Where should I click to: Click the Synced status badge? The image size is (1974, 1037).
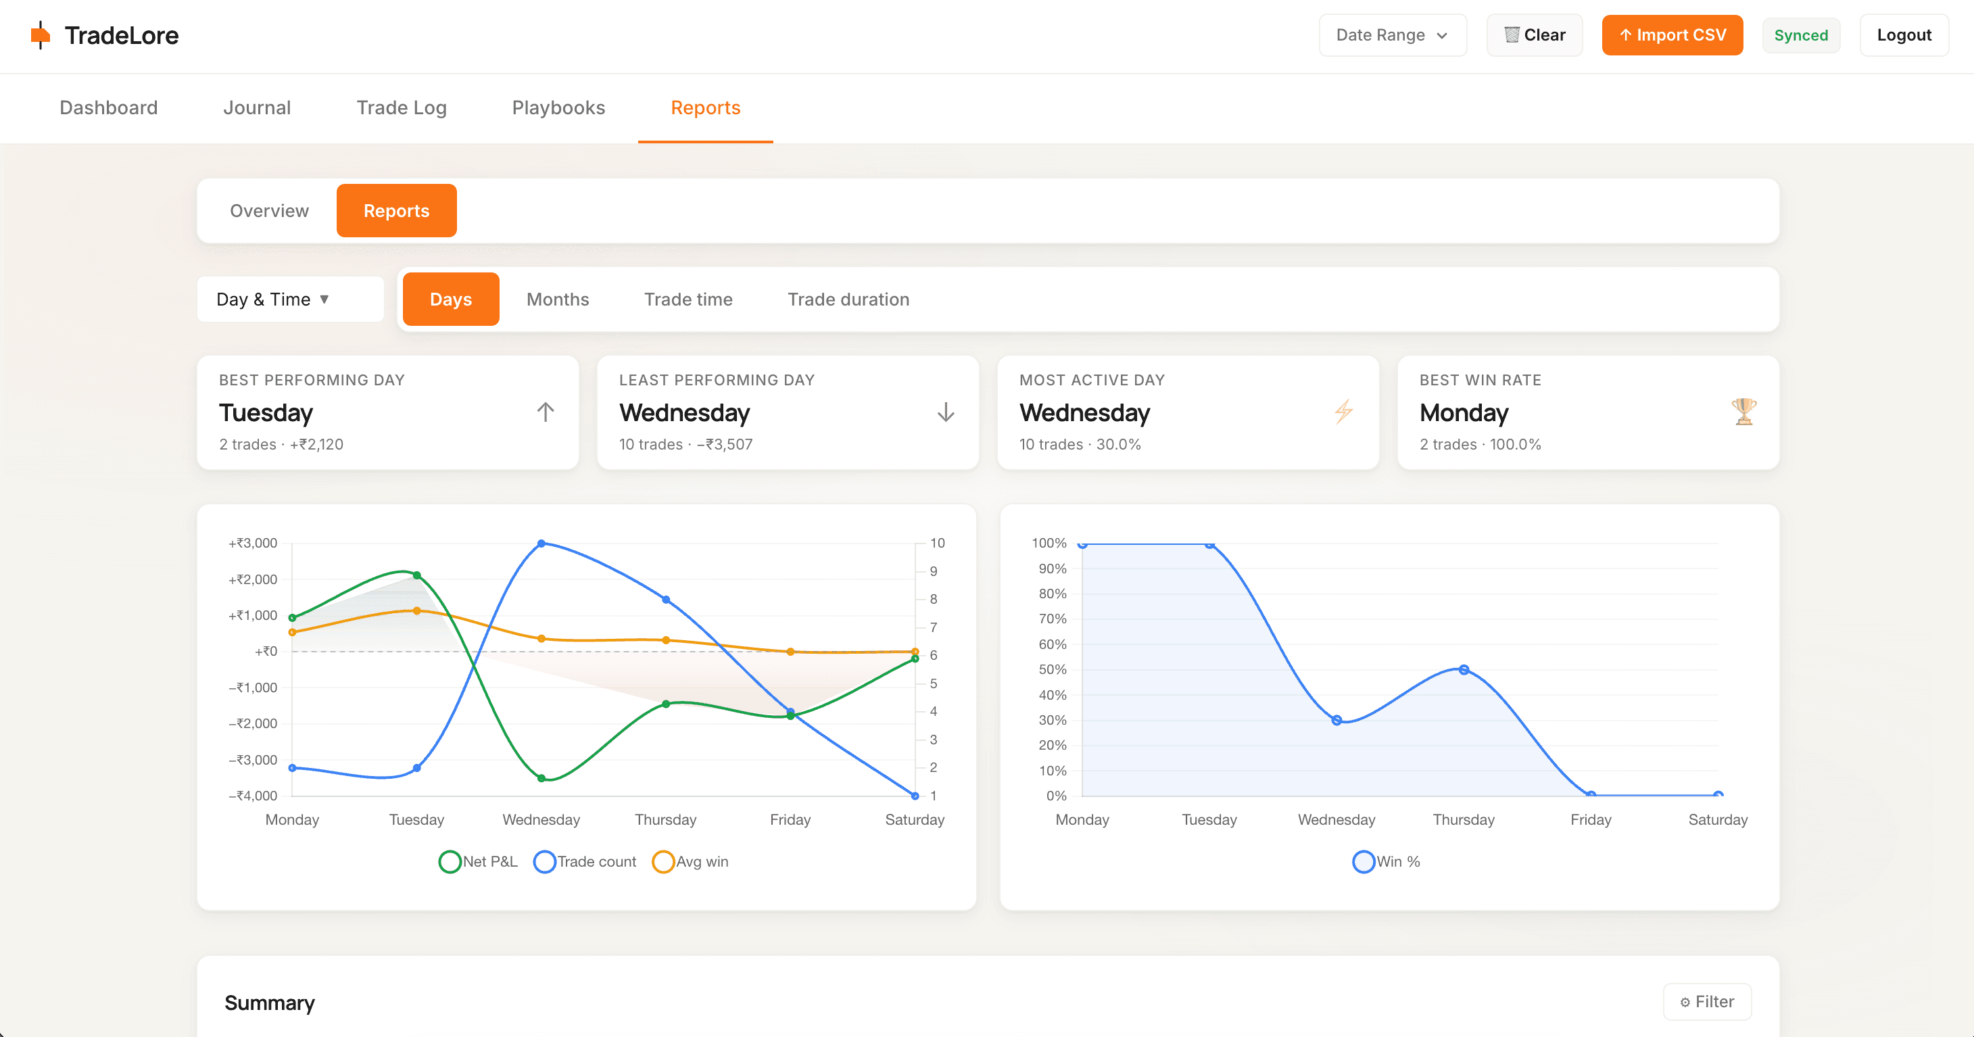(x=1801, y=35)
